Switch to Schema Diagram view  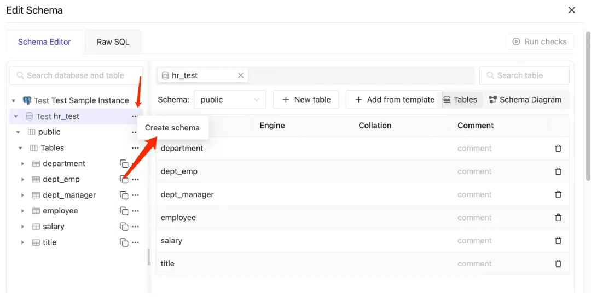pyautogui.click(x=525, y=100)
